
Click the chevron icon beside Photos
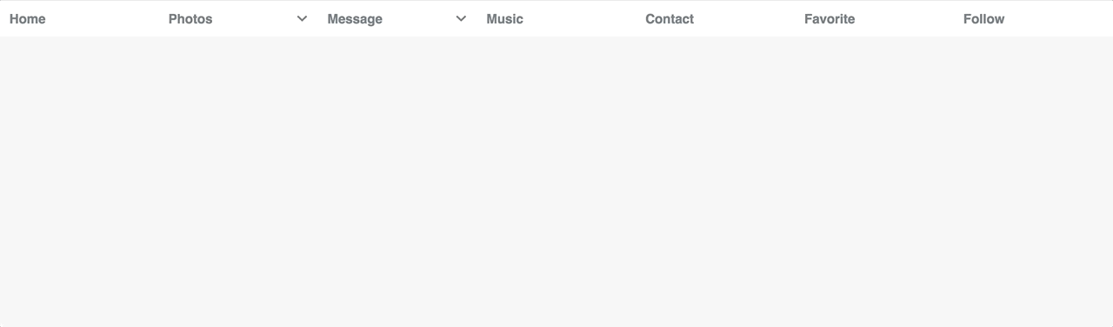pyautogui.click(x=302, y=18)
